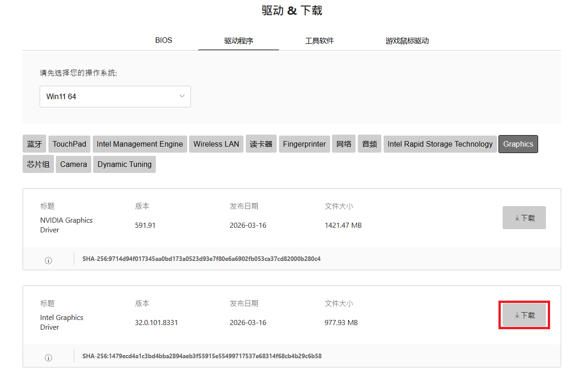Click Intel driver release date 2026-03-16
Image resolution: width=581 pixels, height=379 pixels.
[x=248, y=323]
